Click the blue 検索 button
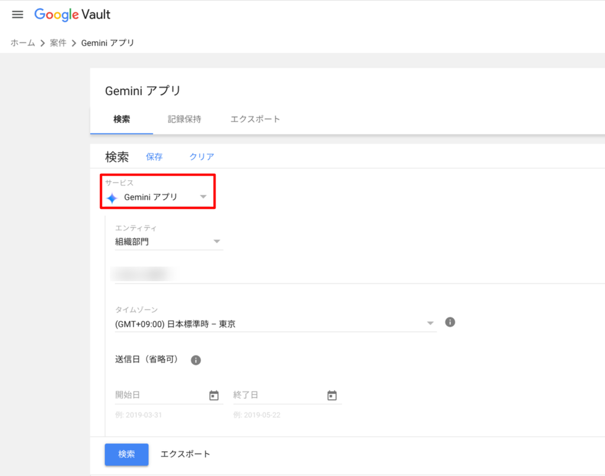 [126, 454]
